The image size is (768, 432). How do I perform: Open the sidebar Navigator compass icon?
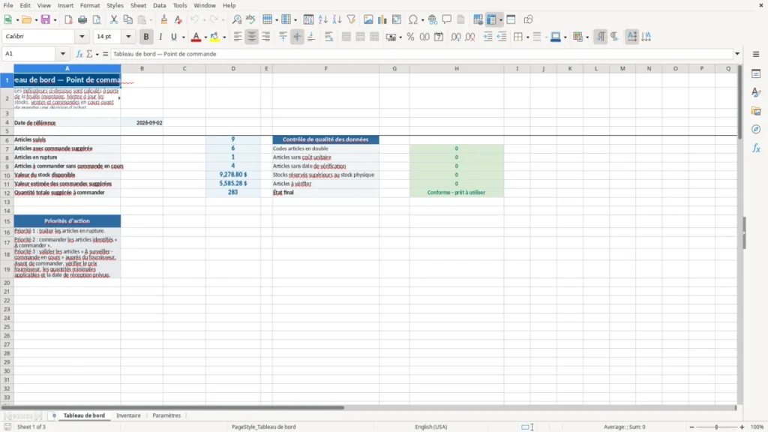click(x=756, y=129)
